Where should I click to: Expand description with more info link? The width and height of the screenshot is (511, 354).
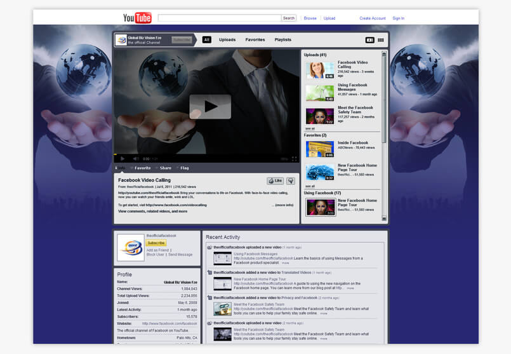pos(284,205)
